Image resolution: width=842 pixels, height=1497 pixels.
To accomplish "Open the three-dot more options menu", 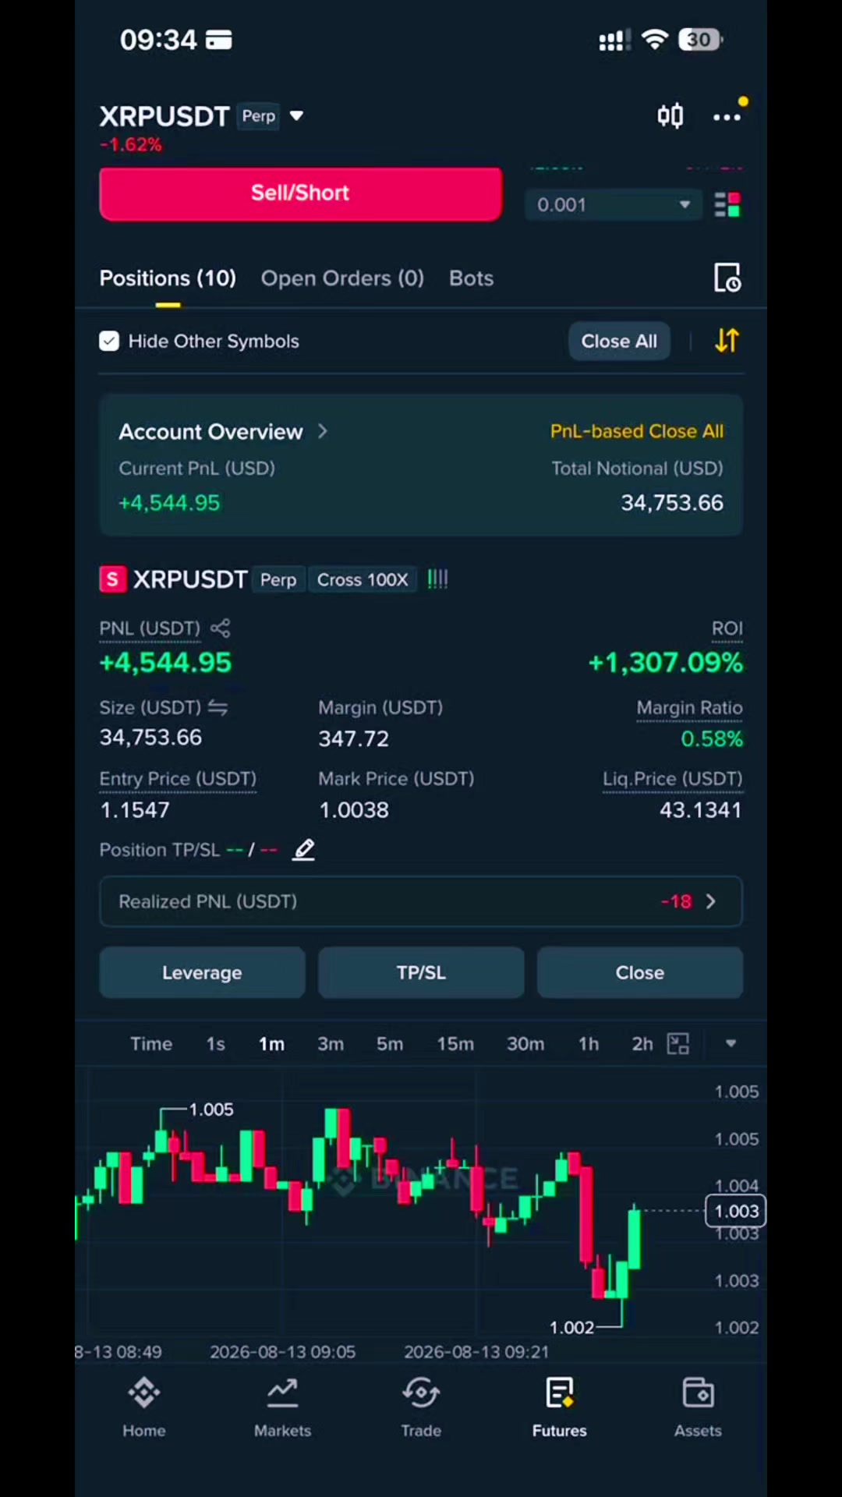I will 727,117.
